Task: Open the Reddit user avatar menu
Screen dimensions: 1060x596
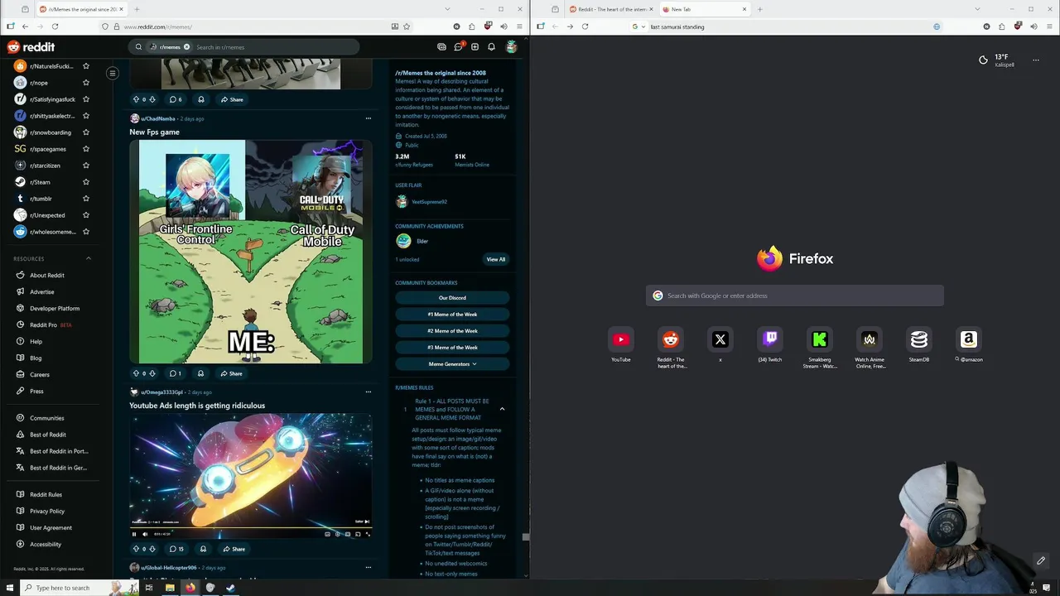Action: tap(512, 47)
